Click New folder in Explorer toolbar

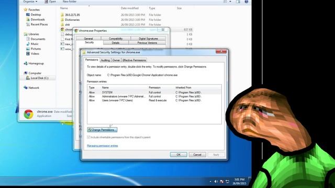(70, 2)
